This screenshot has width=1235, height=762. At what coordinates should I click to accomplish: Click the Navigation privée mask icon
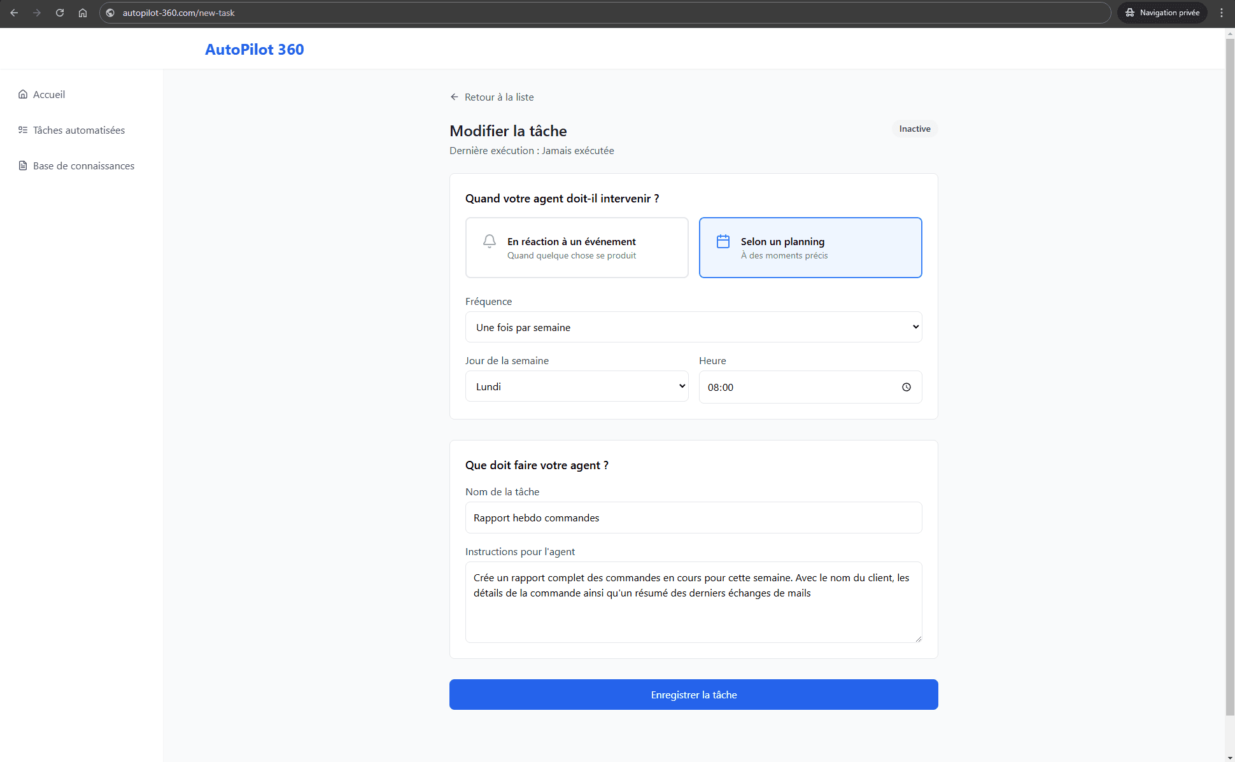click(x=1130, y=13)
